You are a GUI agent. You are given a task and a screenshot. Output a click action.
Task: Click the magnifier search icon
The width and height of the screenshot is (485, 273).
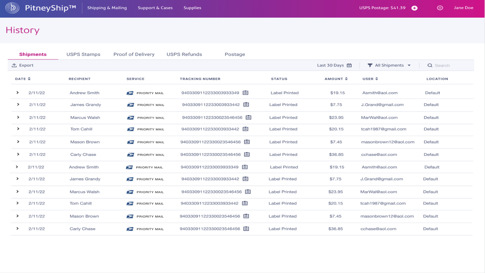point(430,65)
